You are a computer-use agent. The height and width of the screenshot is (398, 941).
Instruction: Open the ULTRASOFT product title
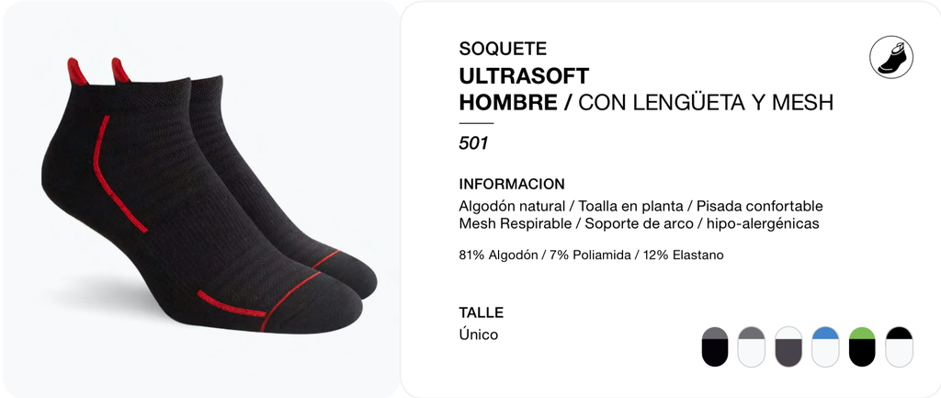(x=524, y=76)
